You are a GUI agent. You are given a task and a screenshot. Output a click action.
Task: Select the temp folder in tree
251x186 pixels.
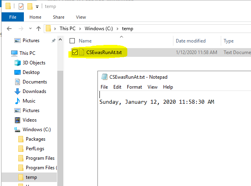[x=31, y=177]
